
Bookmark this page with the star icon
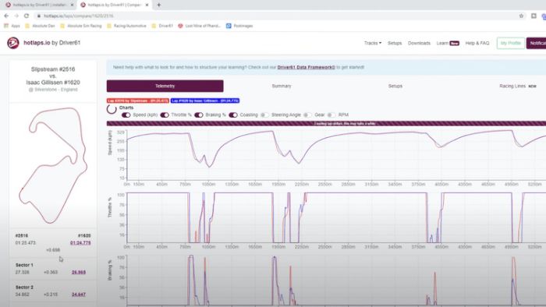(x=521, y=16)
